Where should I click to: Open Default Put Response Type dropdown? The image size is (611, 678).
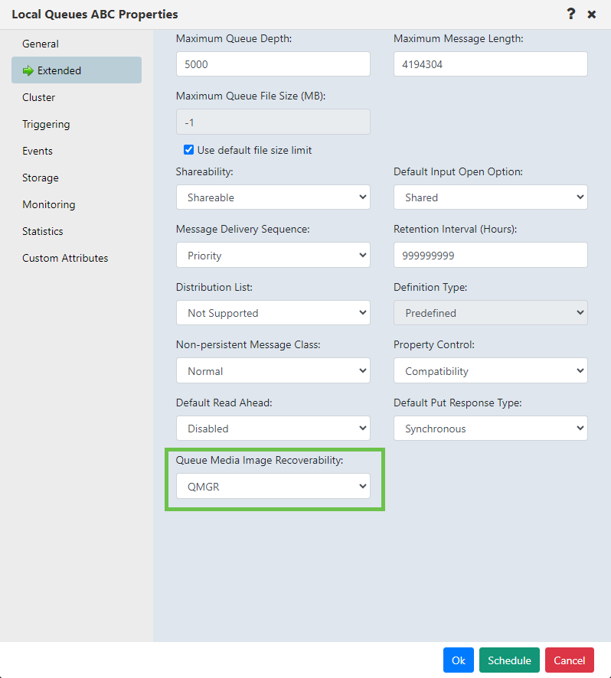tap(490, 428)
